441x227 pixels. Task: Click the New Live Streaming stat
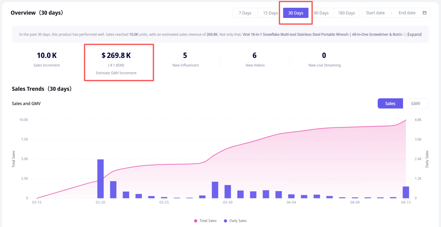pyautogui.click(x=324, y=59)
